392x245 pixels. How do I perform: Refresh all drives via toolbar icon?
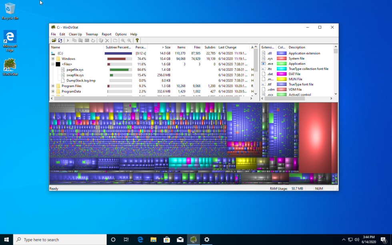click(60, 40)
